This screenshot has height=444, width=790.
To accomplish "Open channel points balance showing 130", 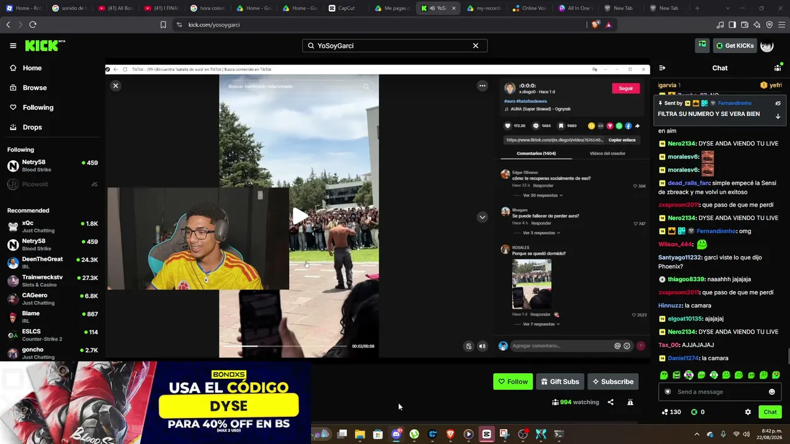I will point(671,412).
